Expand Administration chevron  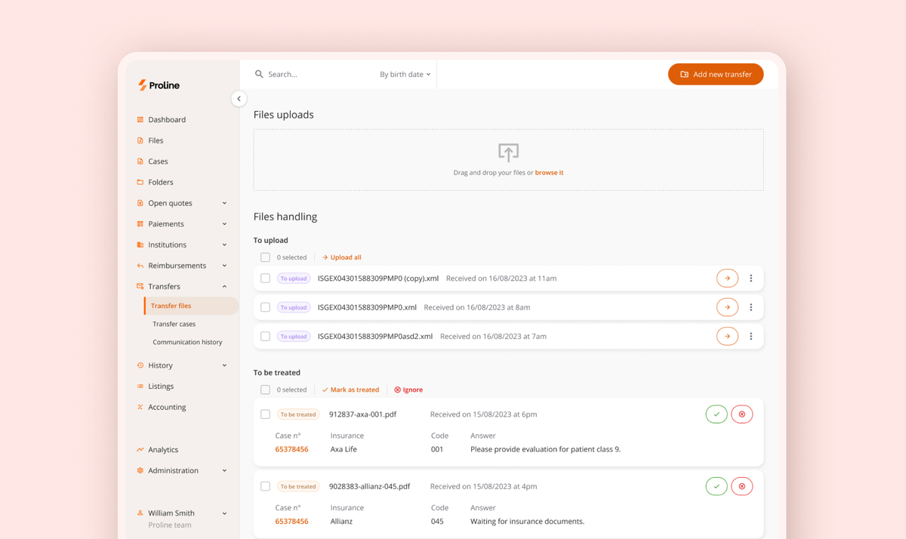(x=224, y=470)
